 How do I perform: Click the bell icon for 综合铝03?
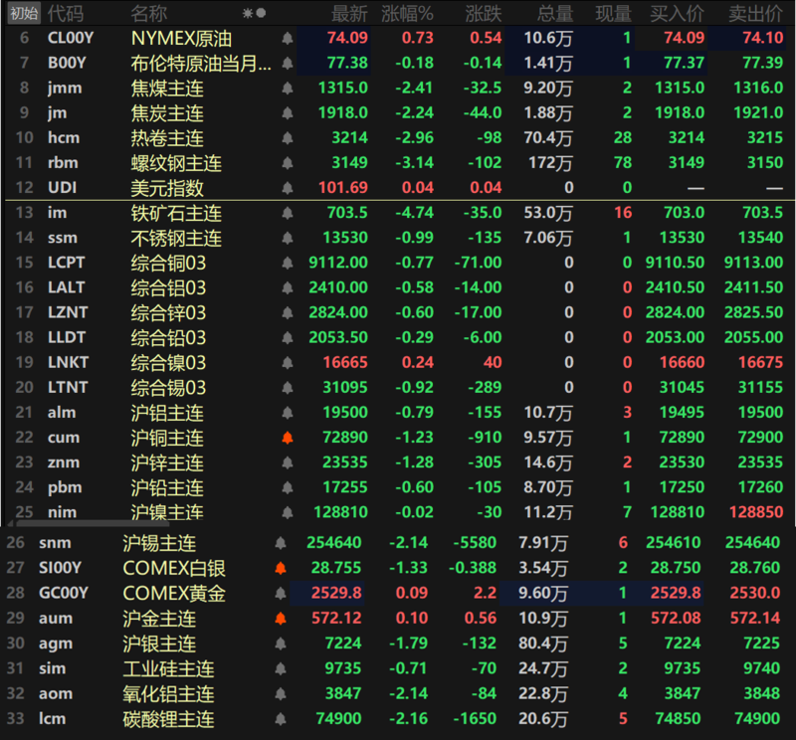point(288,287)
